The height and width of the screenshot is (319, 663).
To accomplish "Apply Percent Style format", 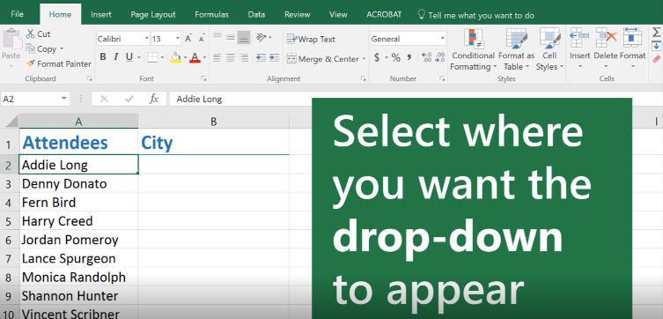I will point(395,57).
